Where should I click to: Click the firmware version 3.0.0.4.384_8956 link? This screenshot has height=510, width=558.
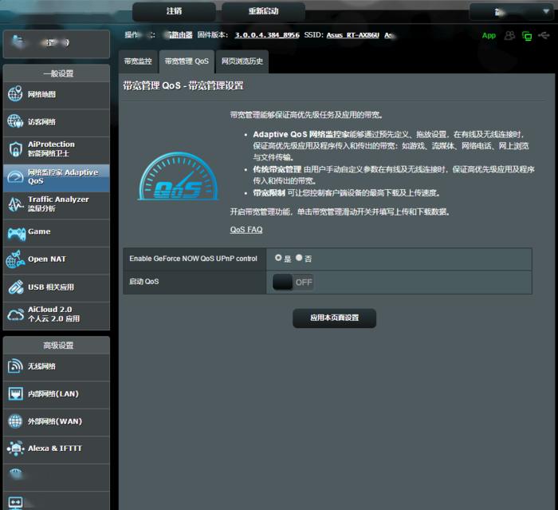click(267, 35)
